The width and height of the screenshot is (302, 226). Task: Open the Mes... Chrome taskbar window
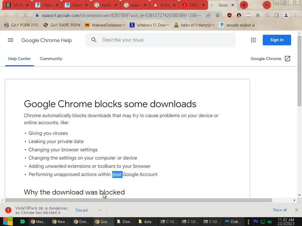tap(39, 222)
